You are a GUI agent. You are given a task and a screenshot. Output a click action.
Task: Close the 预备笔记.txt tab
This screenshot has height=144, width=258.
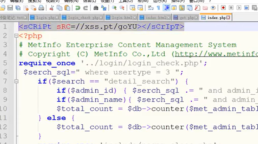pyautogui.click(x=25, y=18)
